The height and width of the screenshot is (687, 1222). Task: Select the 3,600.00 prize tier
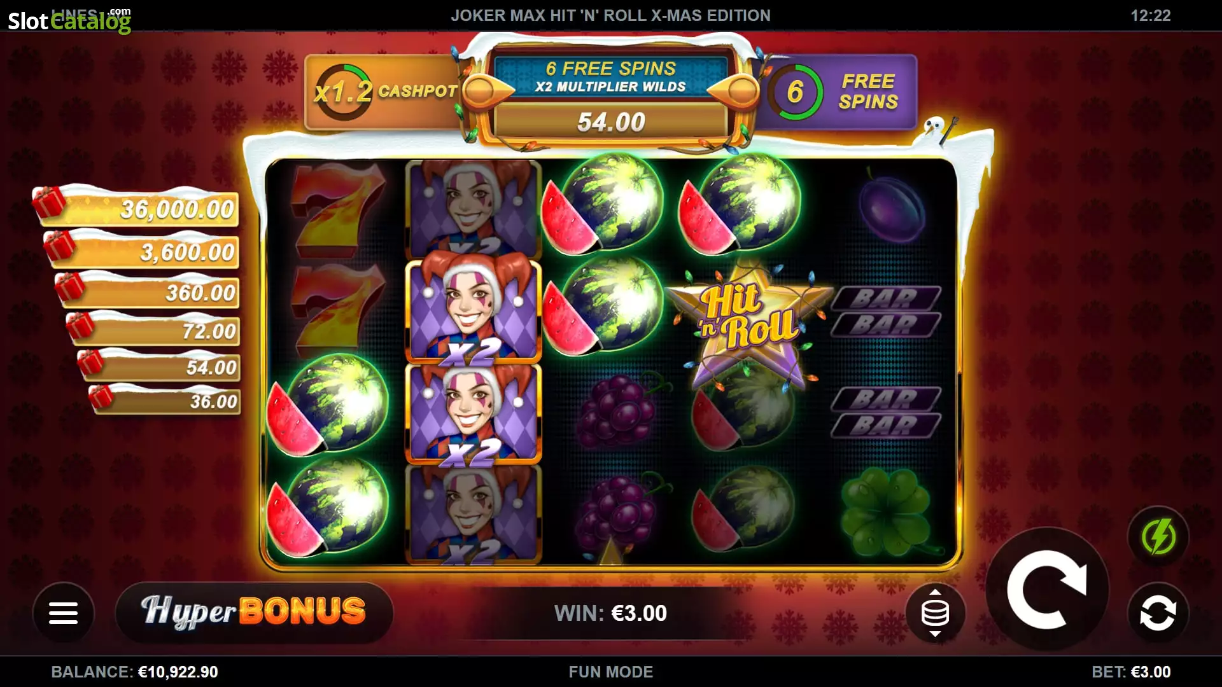[142, 251]
